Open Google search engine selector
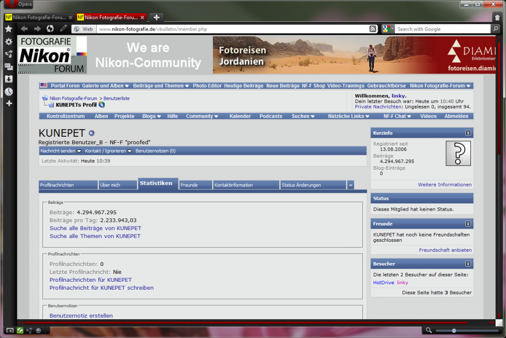Image resolution: width=506 pixels, height=338 pixels. [388, 29]
